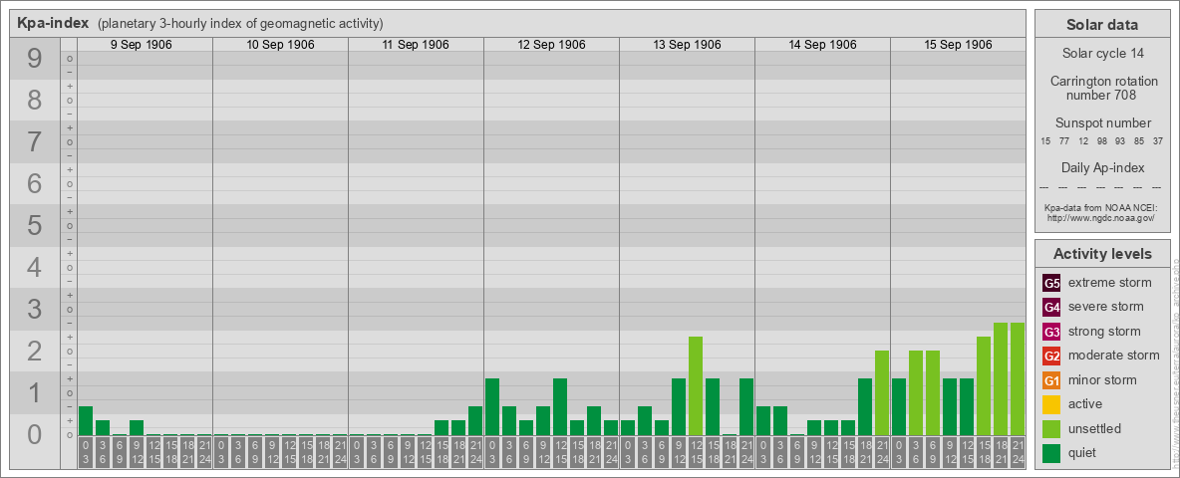The width and height of the screenshot is (1180, 478).
Task: Click the 14 Sep 21-24 unsettled bar
Action: [x=882, y=393]
